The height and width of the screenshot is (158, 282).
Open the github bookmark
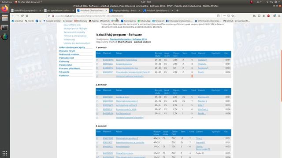pos(105,21)
